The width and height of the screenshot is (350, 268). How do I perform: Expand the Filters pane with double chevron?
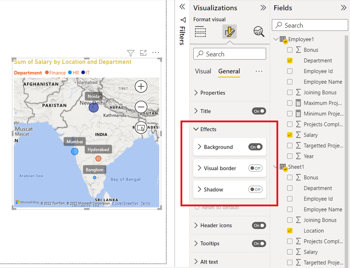pos(182,7)
